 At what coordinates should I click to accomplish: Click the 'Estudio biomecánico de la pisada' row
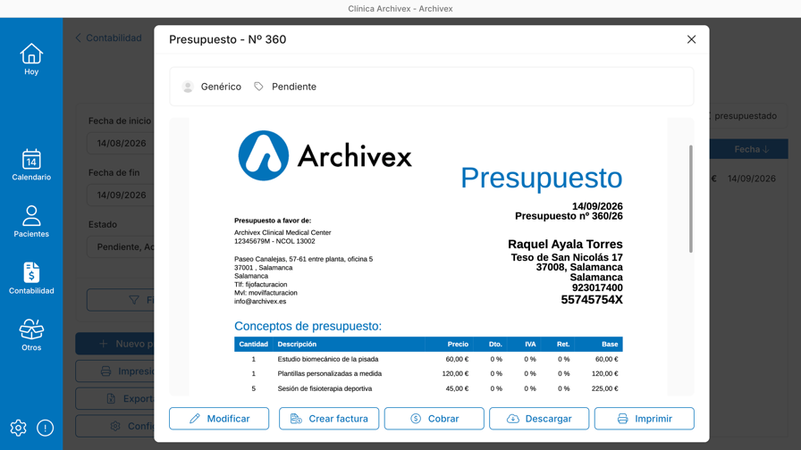point(428,359)
